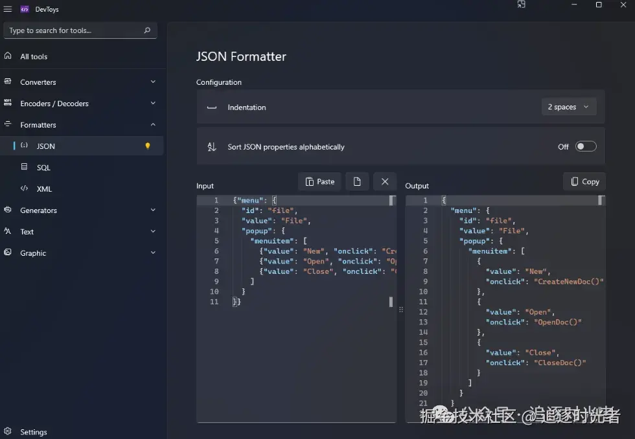
Task: Toggle Sort JSON properties alphabetically switch
Action: [586, 146]
